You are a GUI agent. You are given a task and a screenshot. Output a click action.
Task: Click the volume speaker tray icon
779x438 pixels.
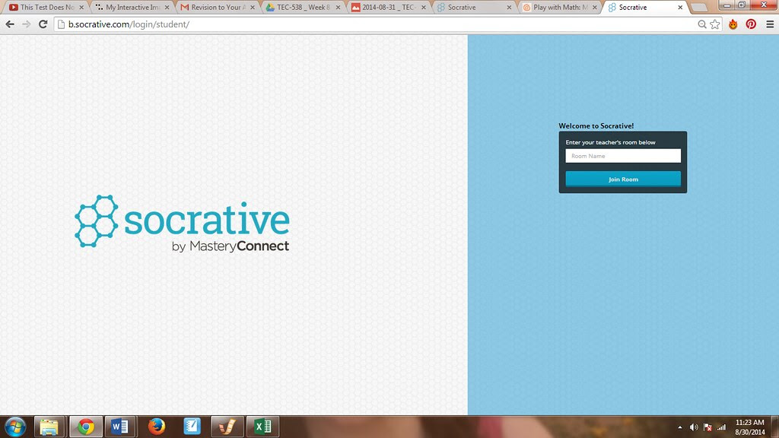(694, 427)
